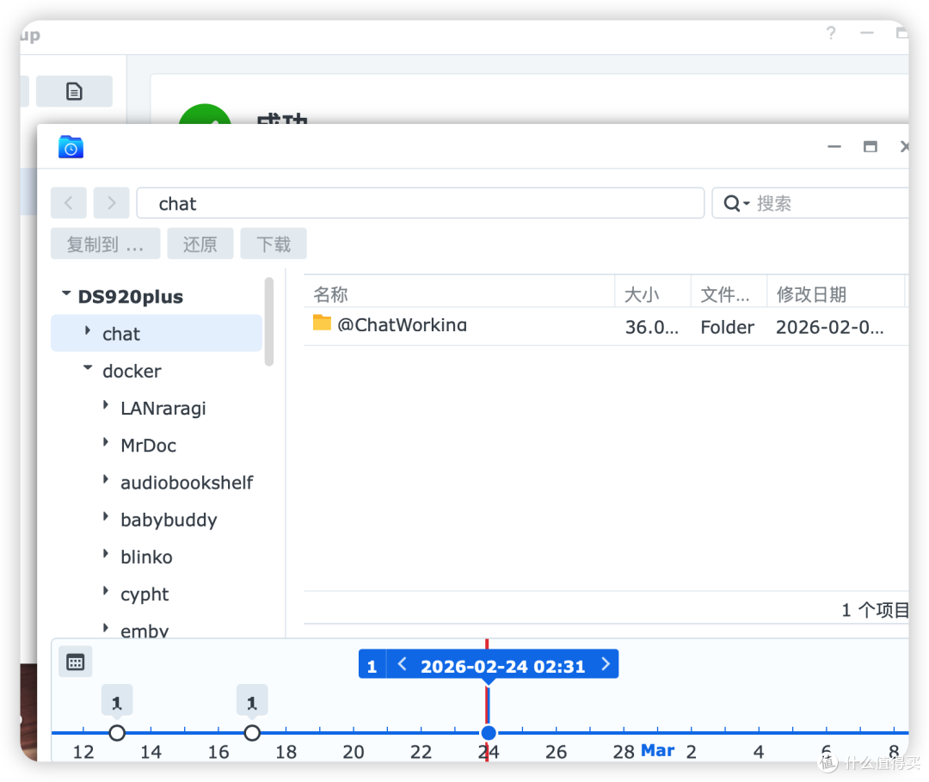The height and width of the screenshot is (782, 929).
Task: Click the 1 badge above day 17
Action: (x=252, y=701)
